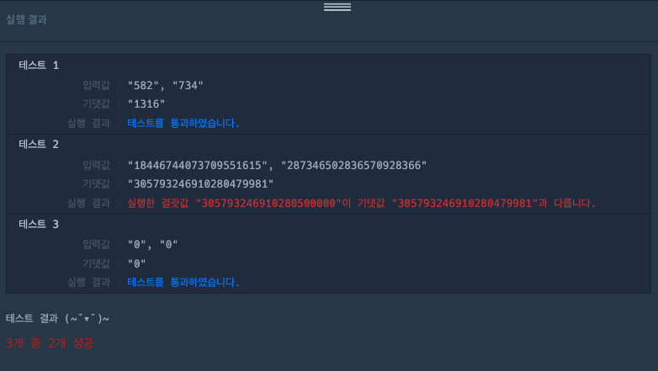The width and height of the screenshot is (658, 371).
Task: Click the 실행 결과 label in Test 3
Action: pyautogui.click(x=88, y=282)
